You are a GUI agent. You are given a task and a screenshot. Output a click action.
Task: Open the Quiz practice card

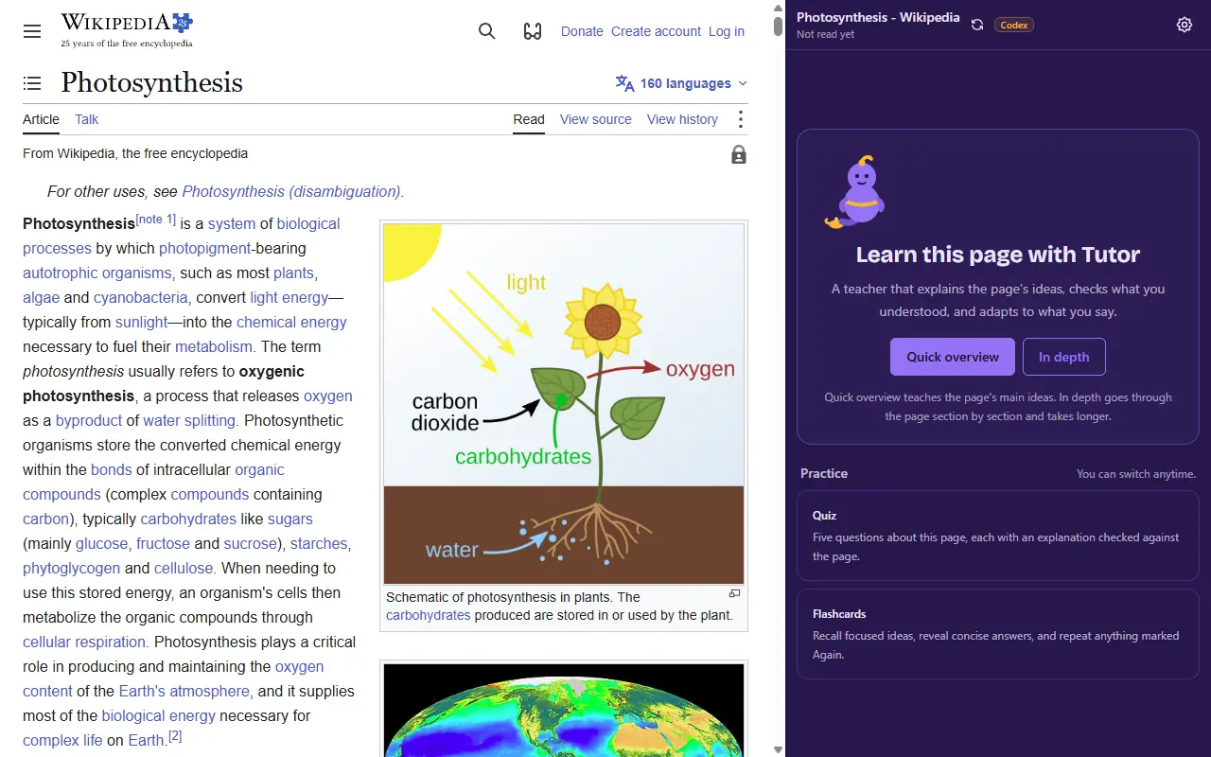click(x=998, y=536)
